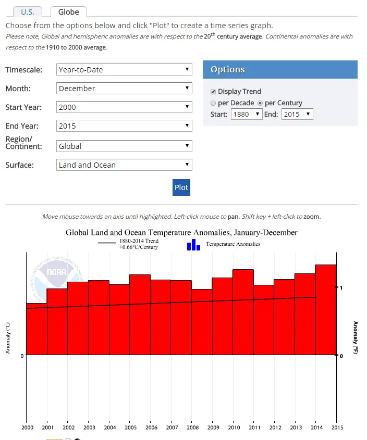Open the Timescale dropdown

click(124, 70)
